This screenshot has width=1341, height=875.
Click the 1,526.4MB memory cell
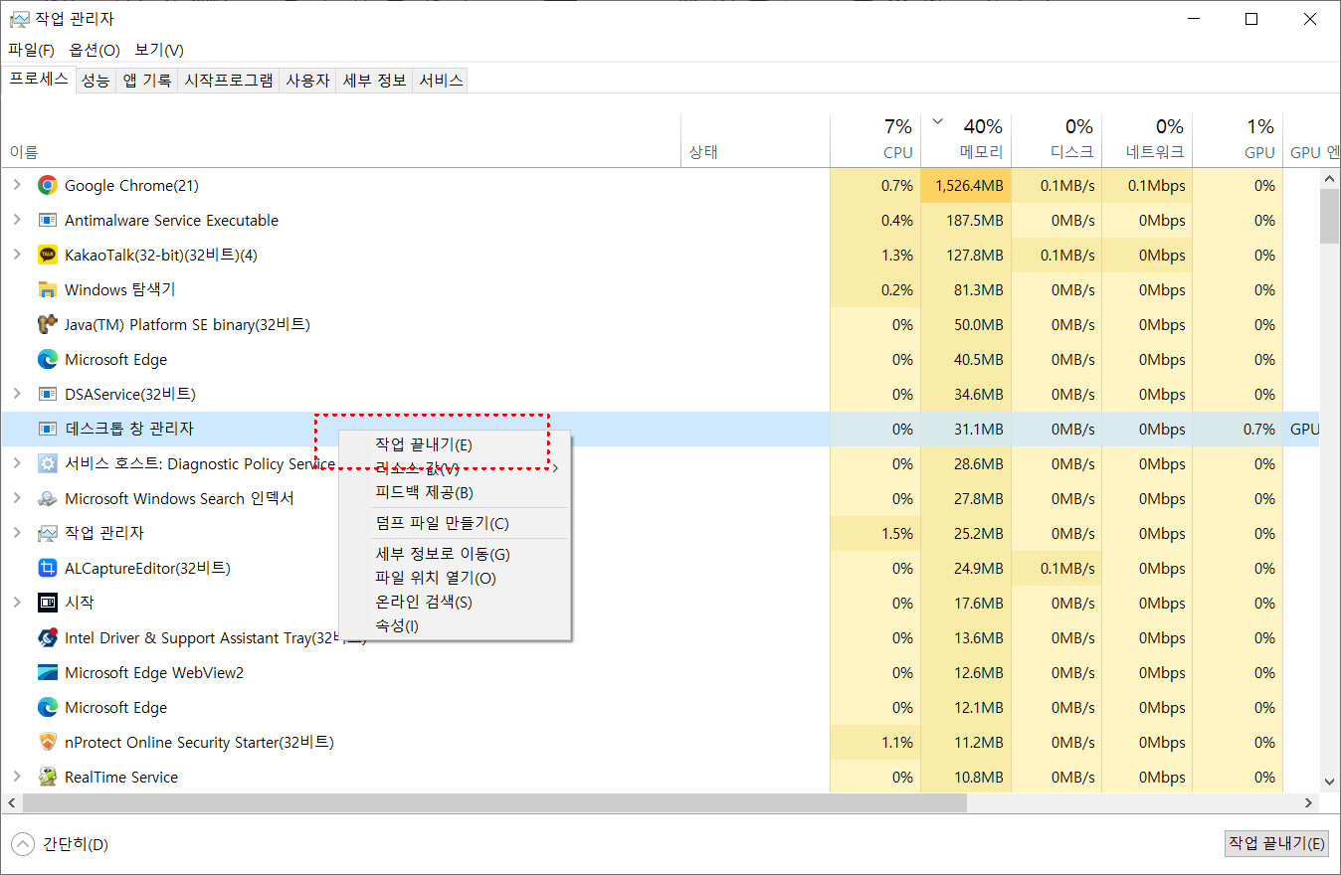coord(966,185)
